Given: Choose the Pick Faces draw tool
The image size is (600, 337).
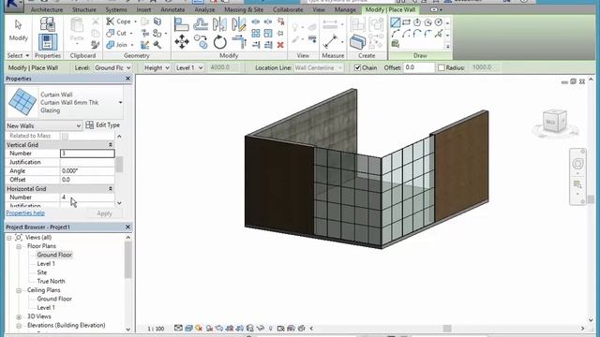Looking at the screenshot, I should [396, 44].
